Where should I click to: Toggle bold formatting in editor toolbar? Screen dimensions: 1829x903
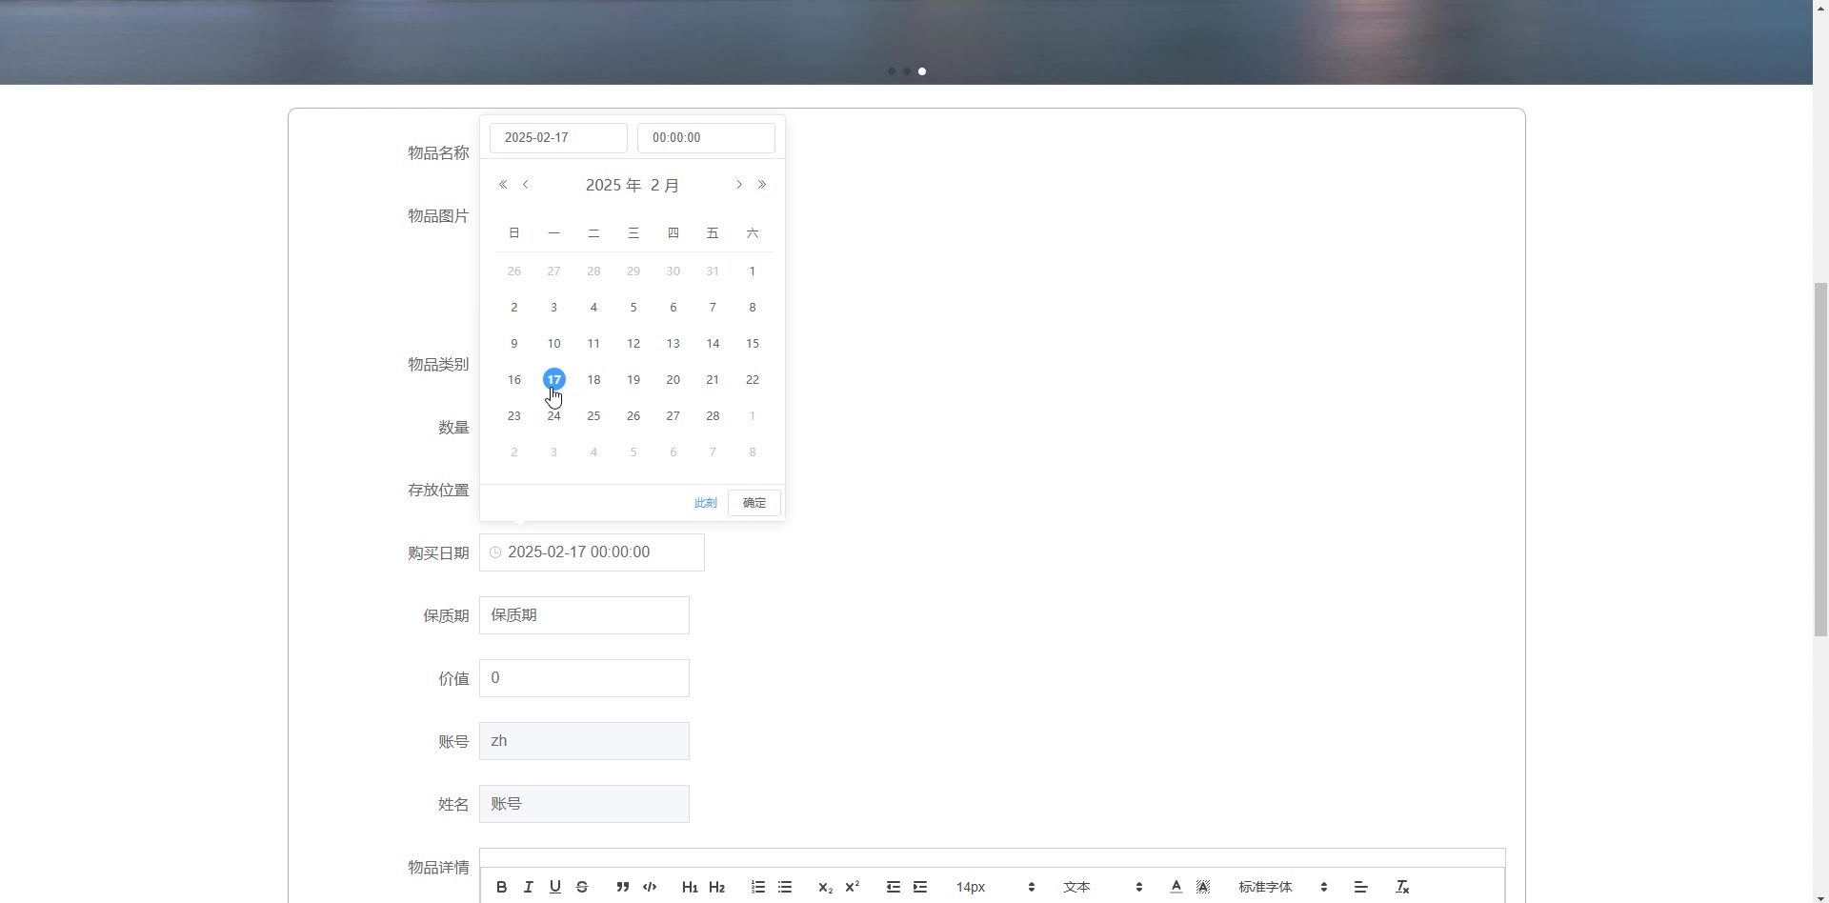[x=502, y=887]
